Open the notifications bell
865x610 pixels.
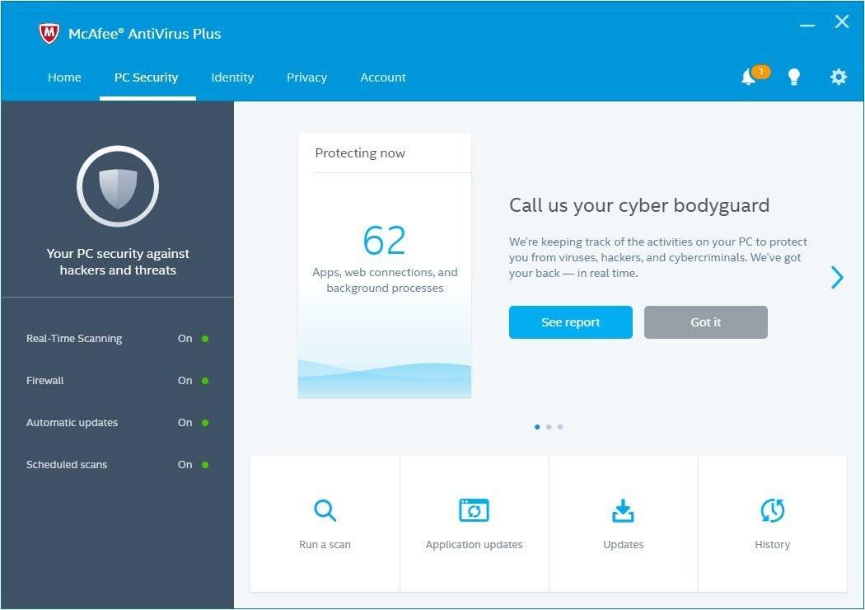click(x=749, y=77)
